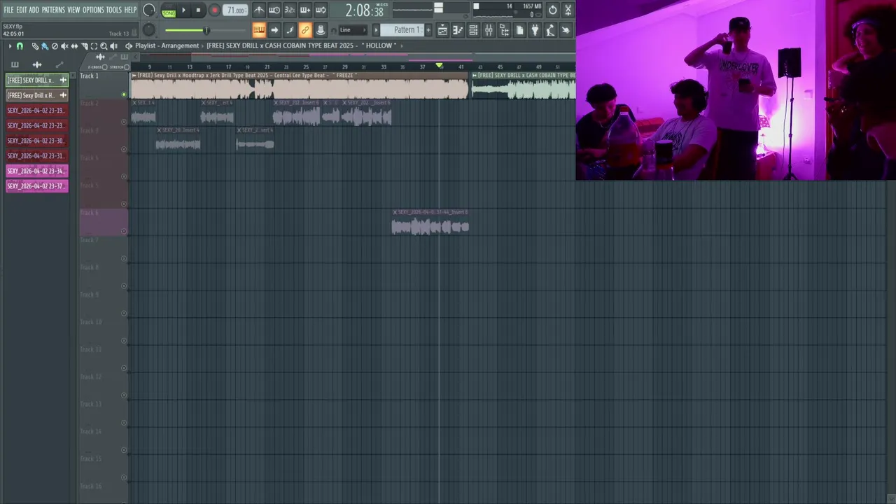Open the OPTIONS menu
This screenshot has width=896, height=504.
click(93, 10)
